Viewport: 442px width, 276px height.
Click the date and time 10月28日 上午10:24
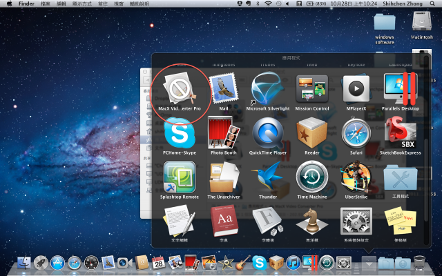coord(354,3)
